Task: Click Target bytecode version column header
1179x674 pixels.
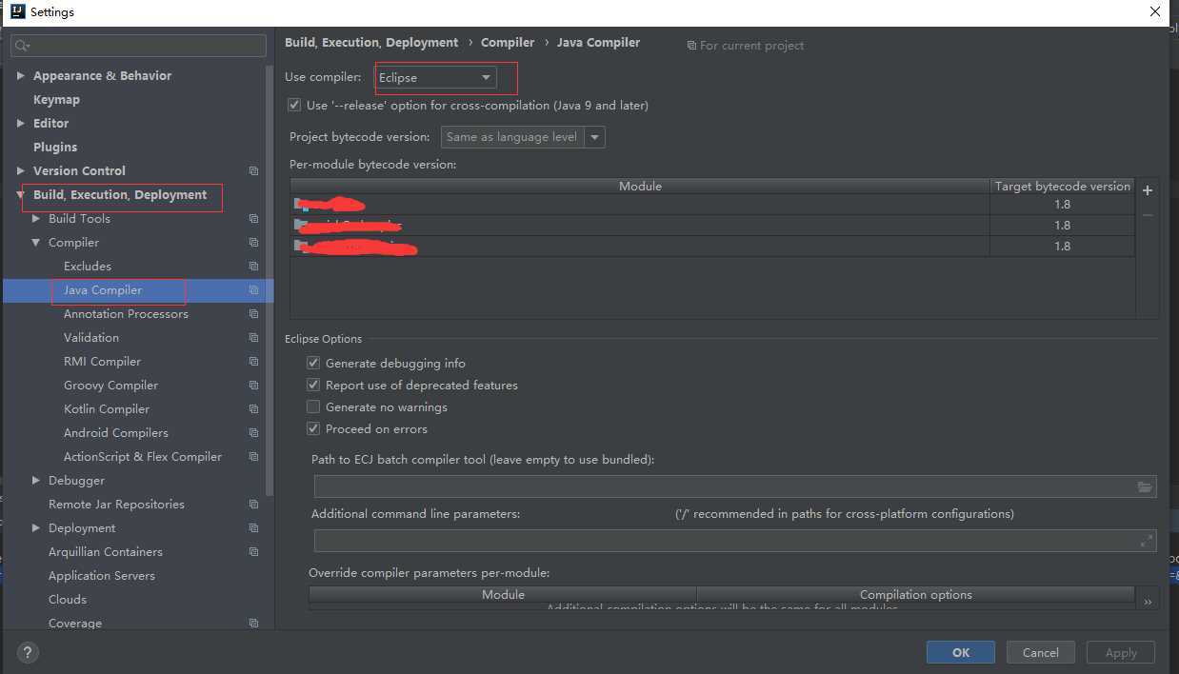Action: coord(1063,187)
